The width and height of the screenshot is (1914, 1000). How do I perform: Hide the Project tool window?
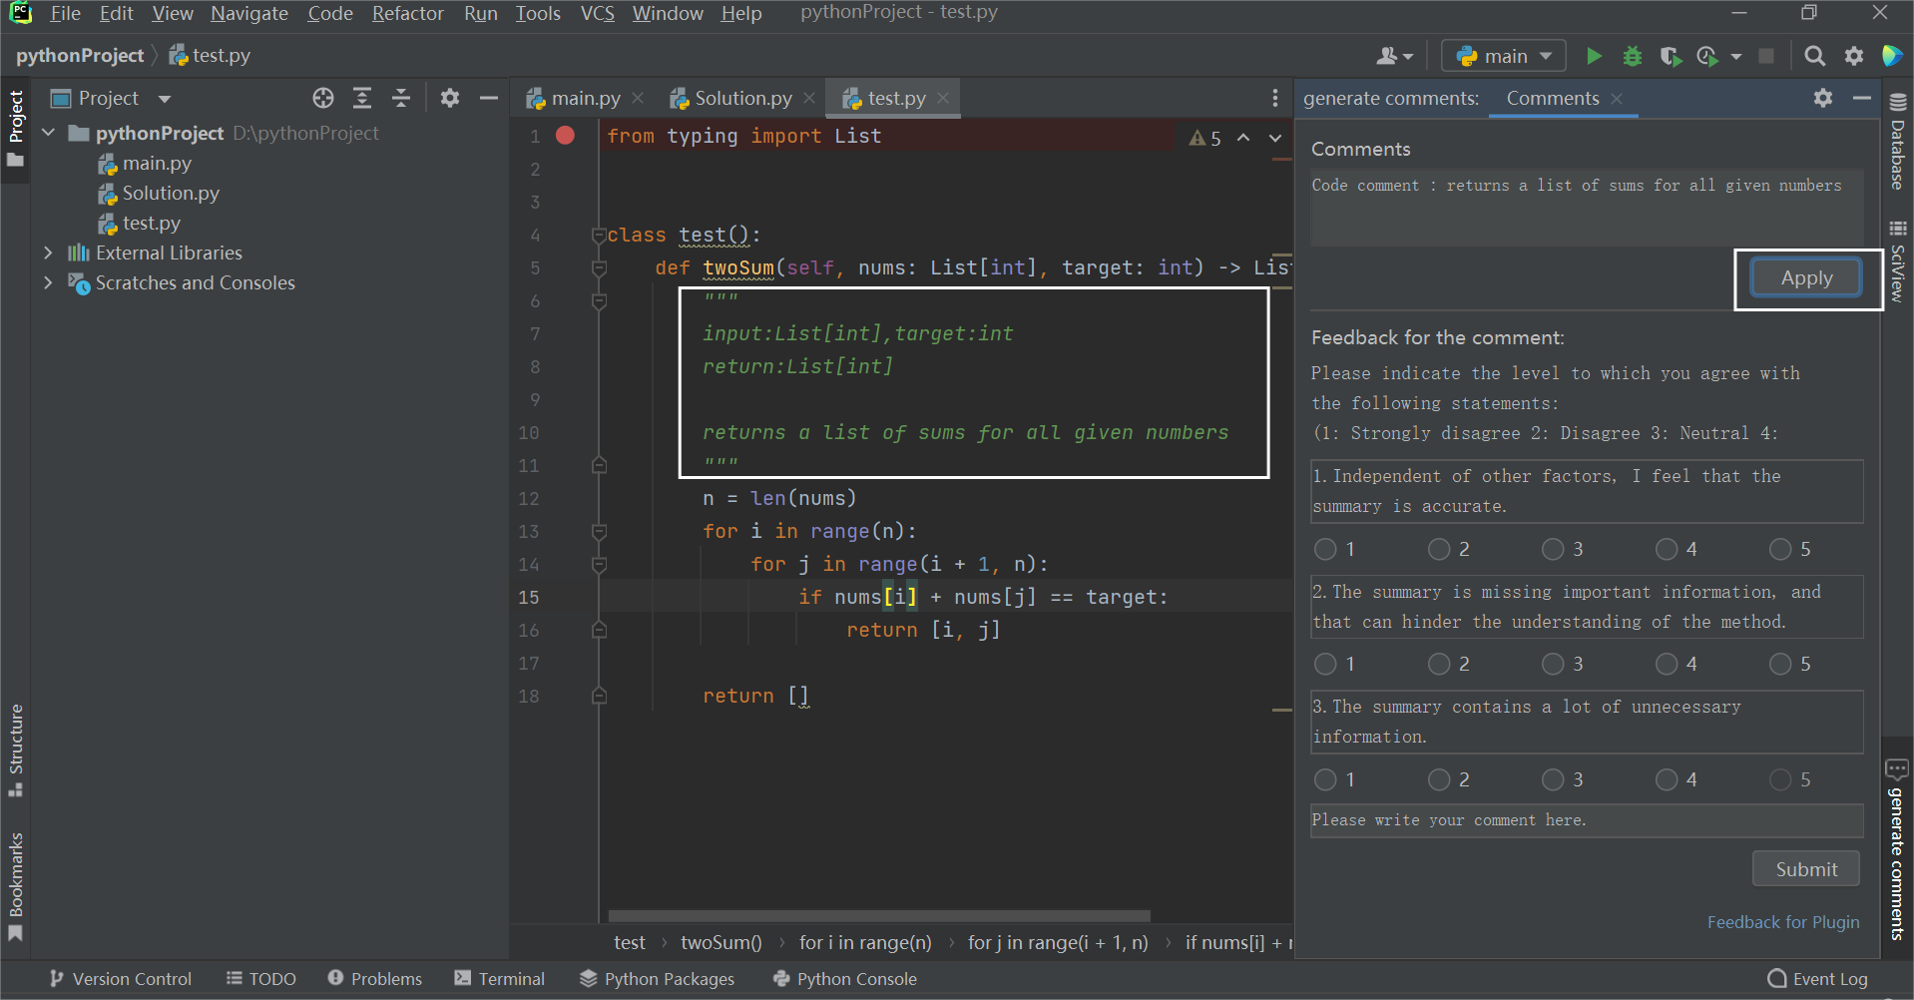(x=489, y=98)
